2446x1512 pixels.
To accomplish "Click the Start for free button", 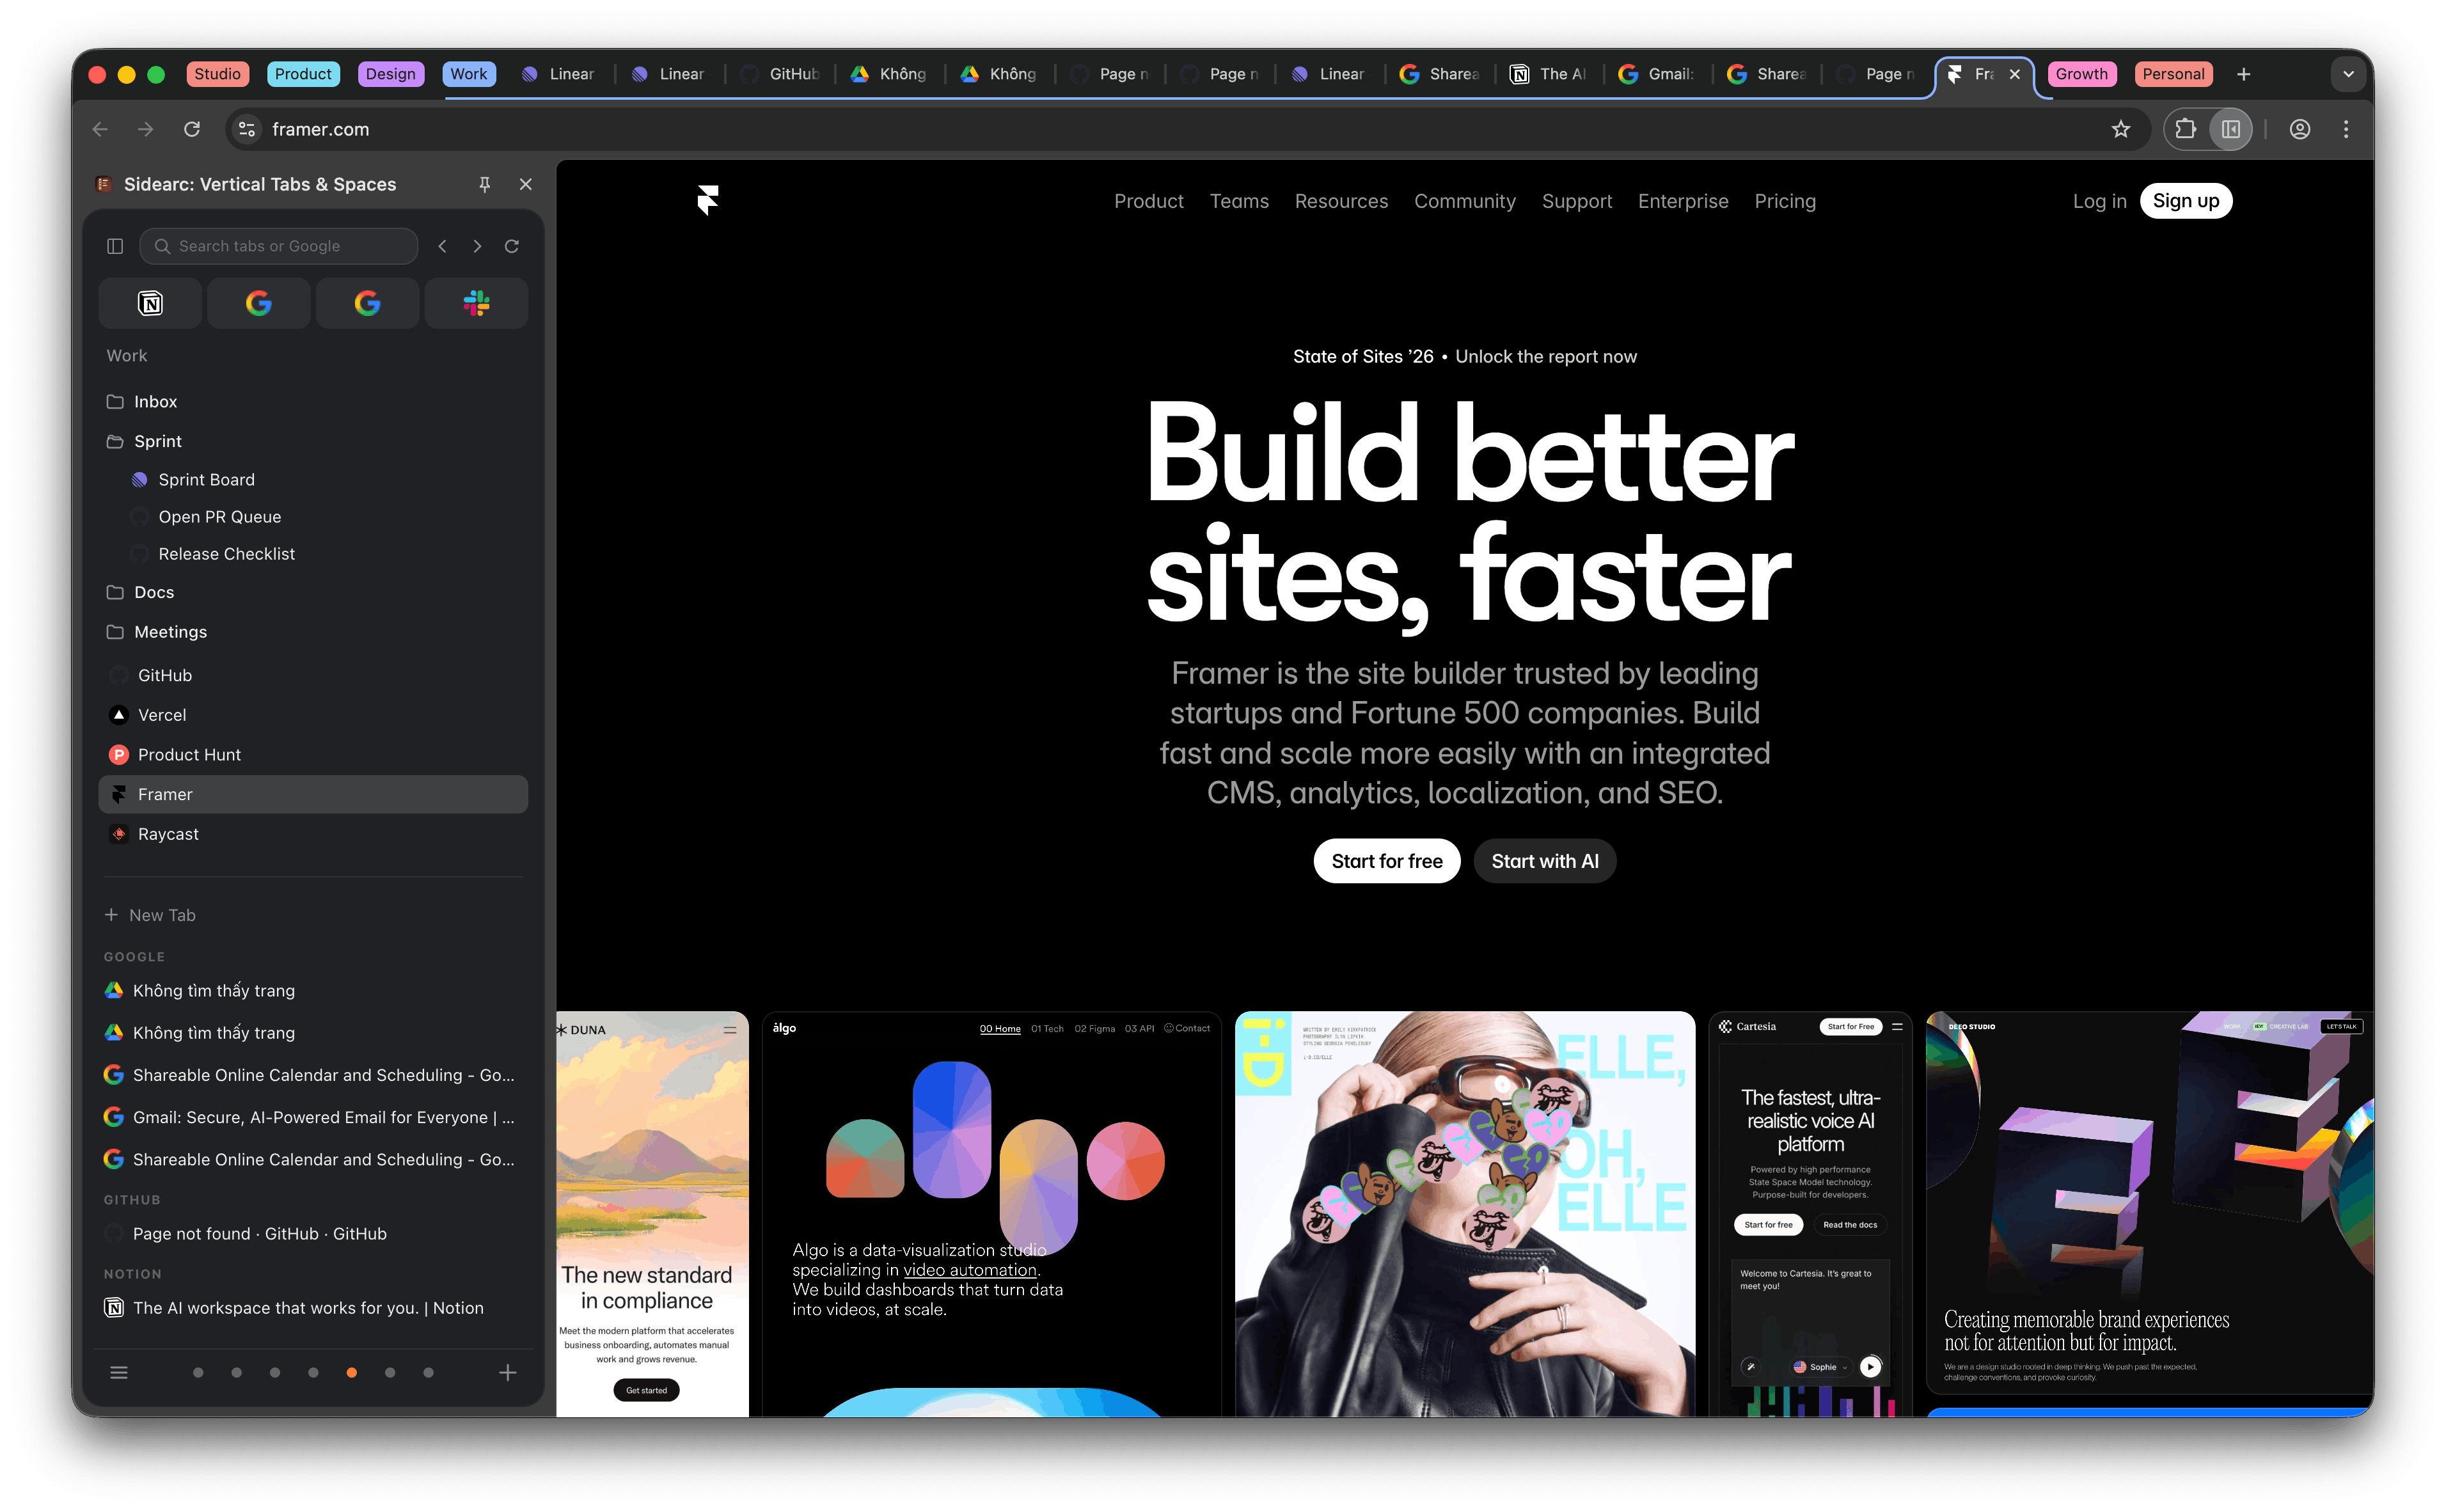I will (1386, 860).
